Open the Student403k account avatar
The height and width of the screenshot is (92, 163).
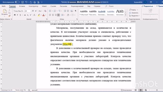[x=145, y=2]
